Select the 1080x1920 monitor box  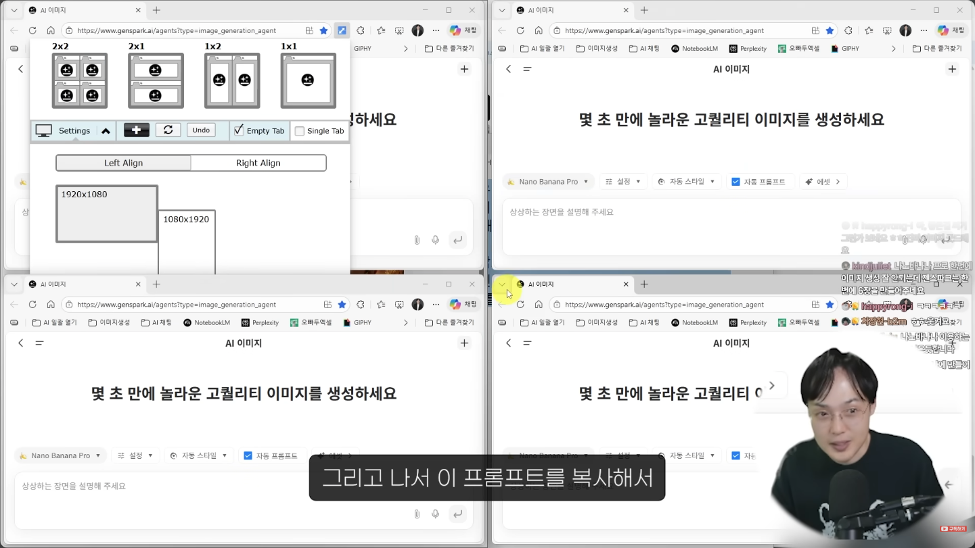pyautogui.click(x=187, y=242)
